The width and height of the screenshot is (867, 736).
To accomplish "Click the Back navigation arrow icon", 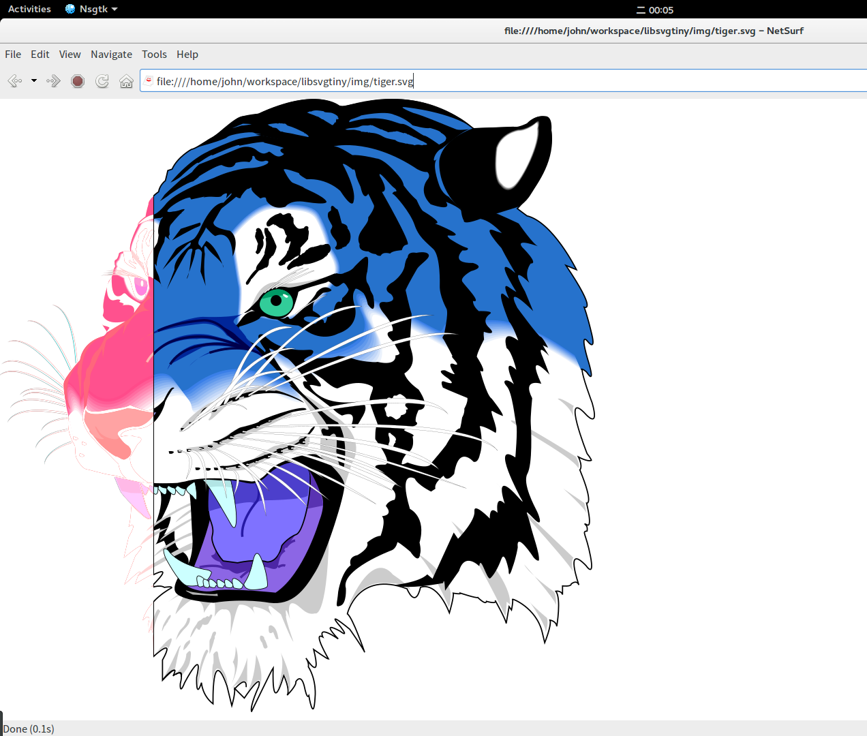I will point(14,82).
